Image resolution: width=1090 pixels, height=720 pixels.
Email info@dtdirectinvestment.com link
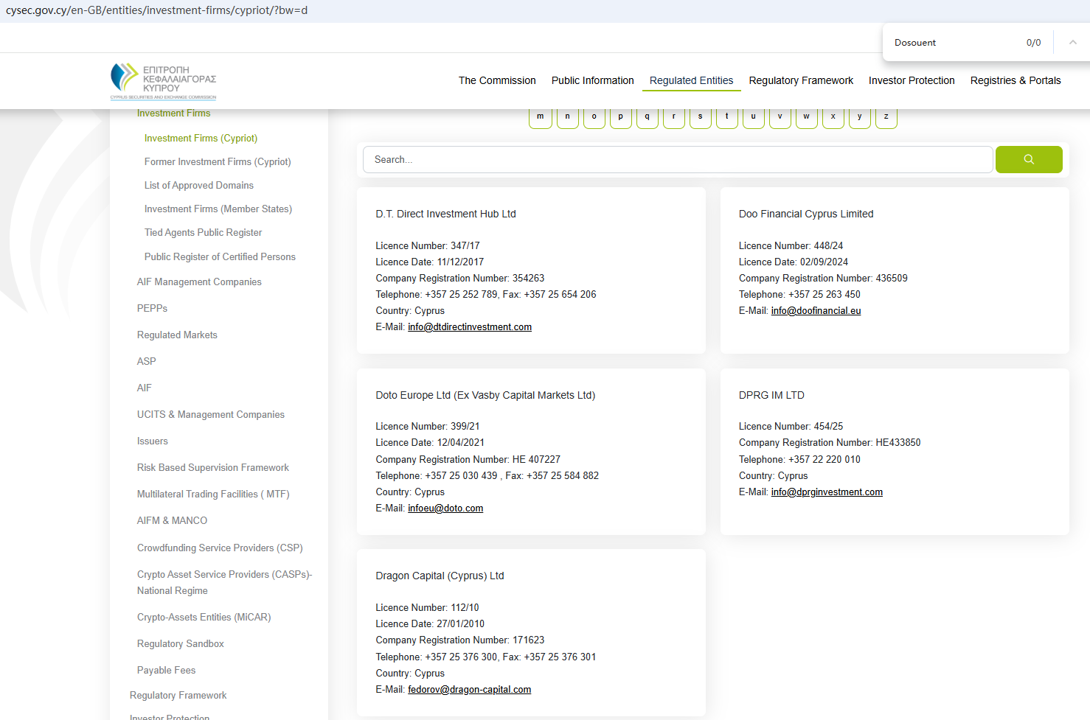[x=469, y=327]
